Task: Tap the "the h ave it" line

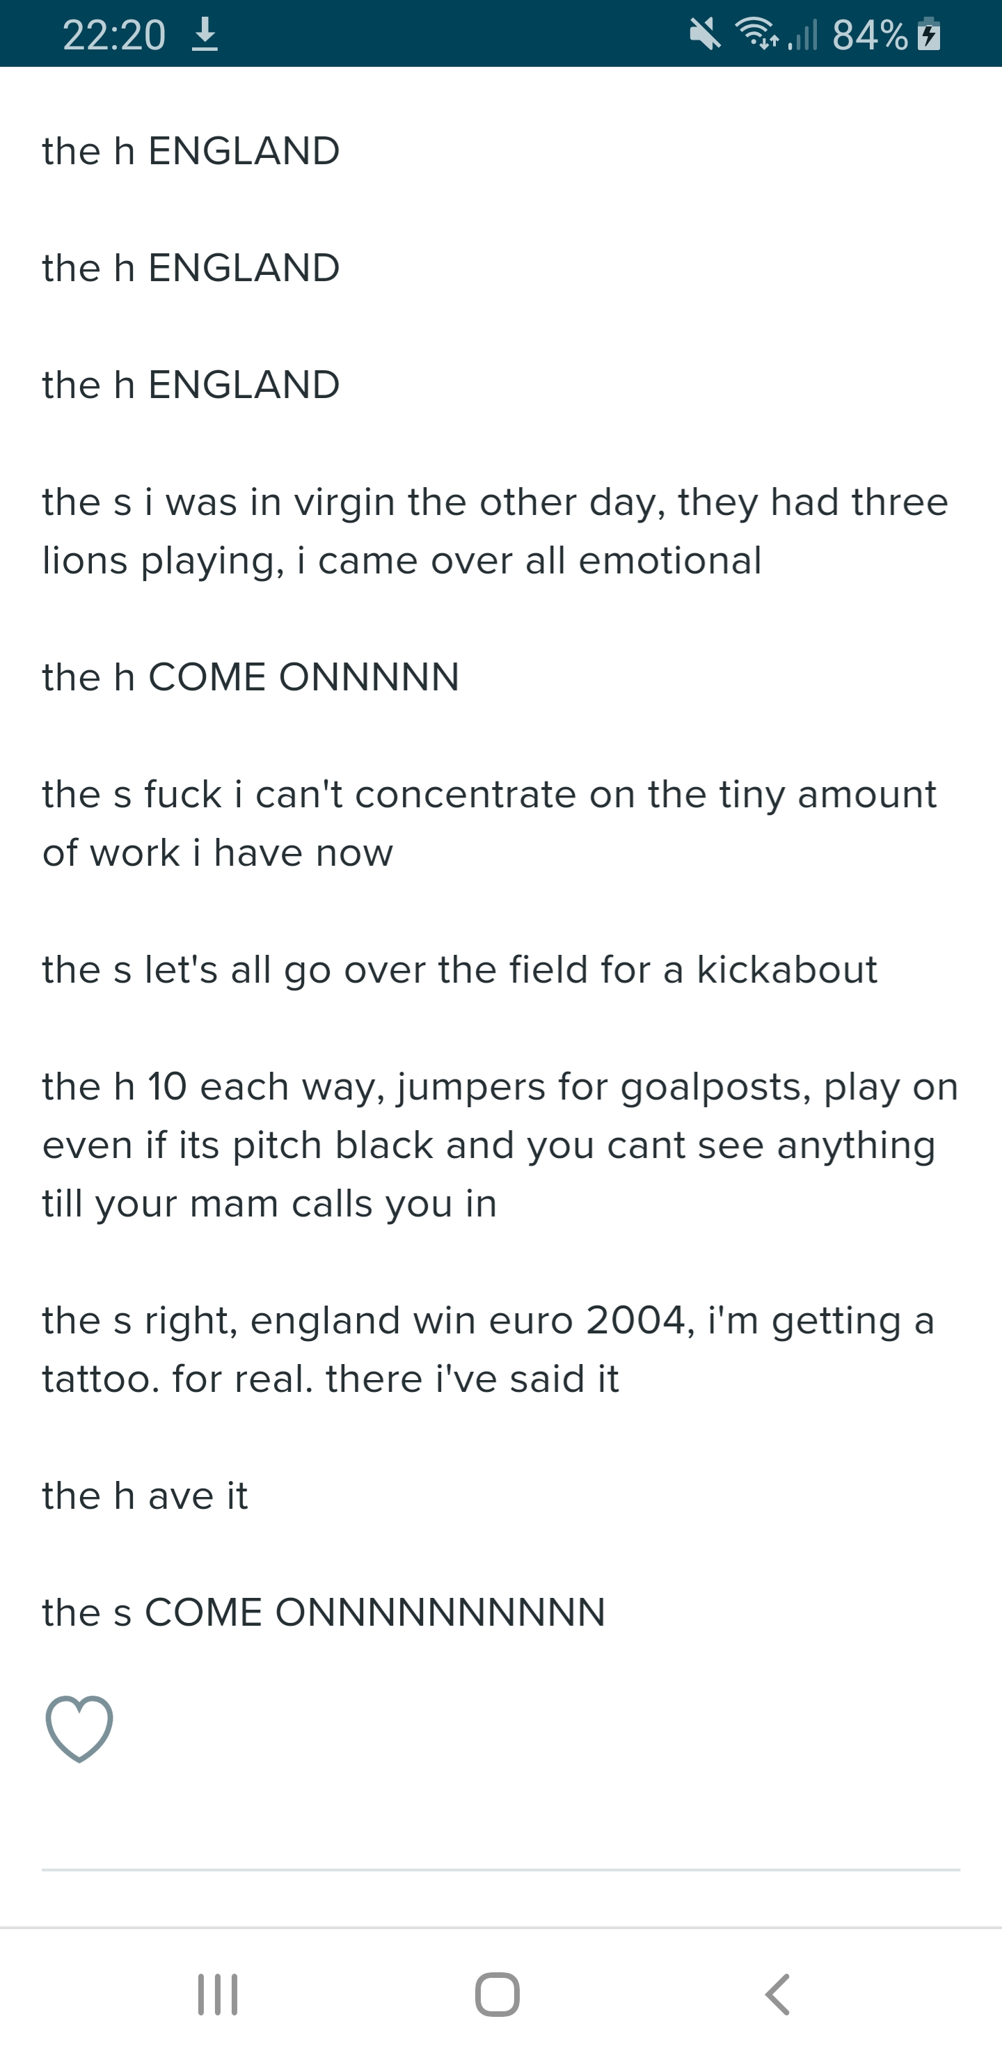Action: 145,1496
